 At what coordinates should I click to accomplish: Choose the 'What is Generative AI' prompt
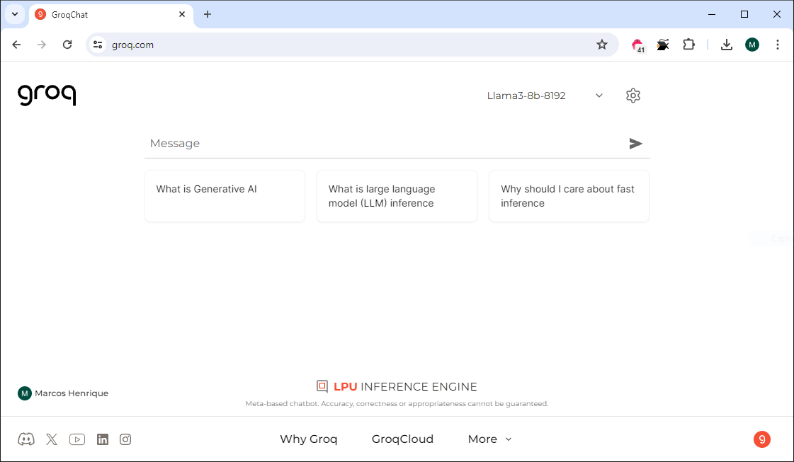(x=225, y=196)
